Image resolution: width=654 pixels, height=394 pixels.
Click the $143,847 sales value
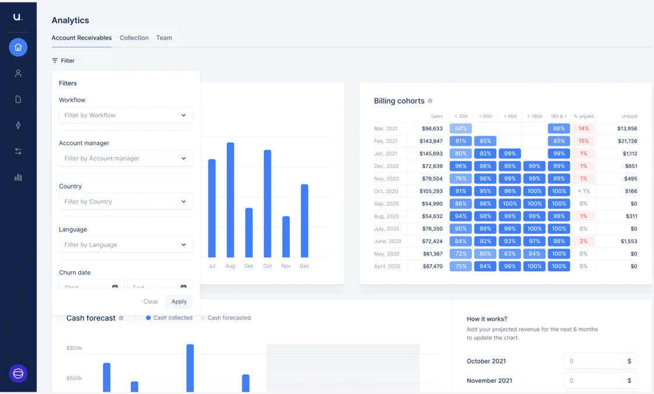(x=431, y=141)
